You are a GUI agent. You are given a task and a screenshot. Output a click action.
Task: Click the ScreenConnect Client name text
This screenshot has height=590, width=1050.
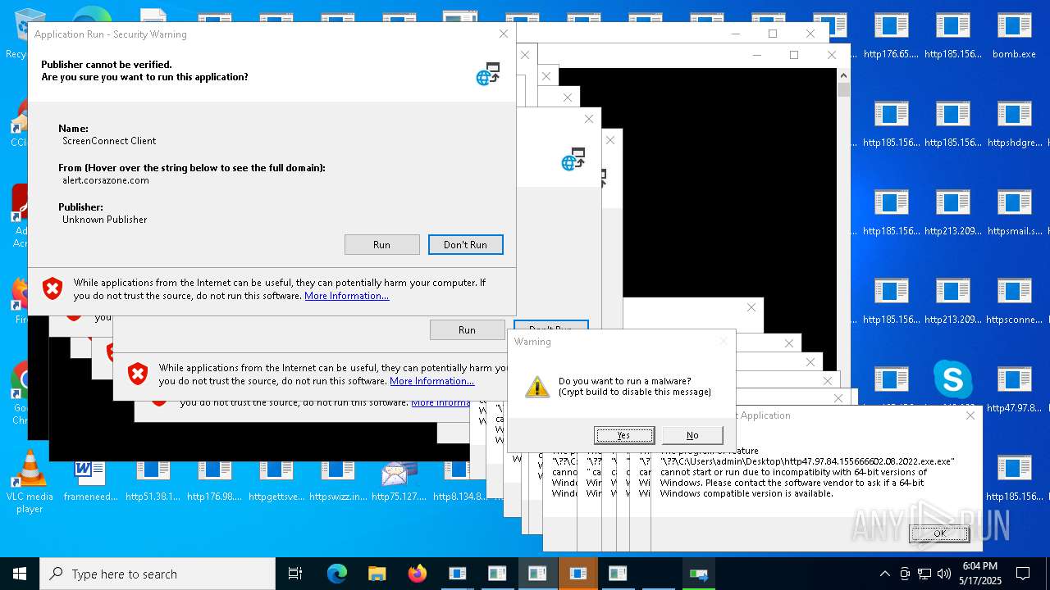coord(109,141)
